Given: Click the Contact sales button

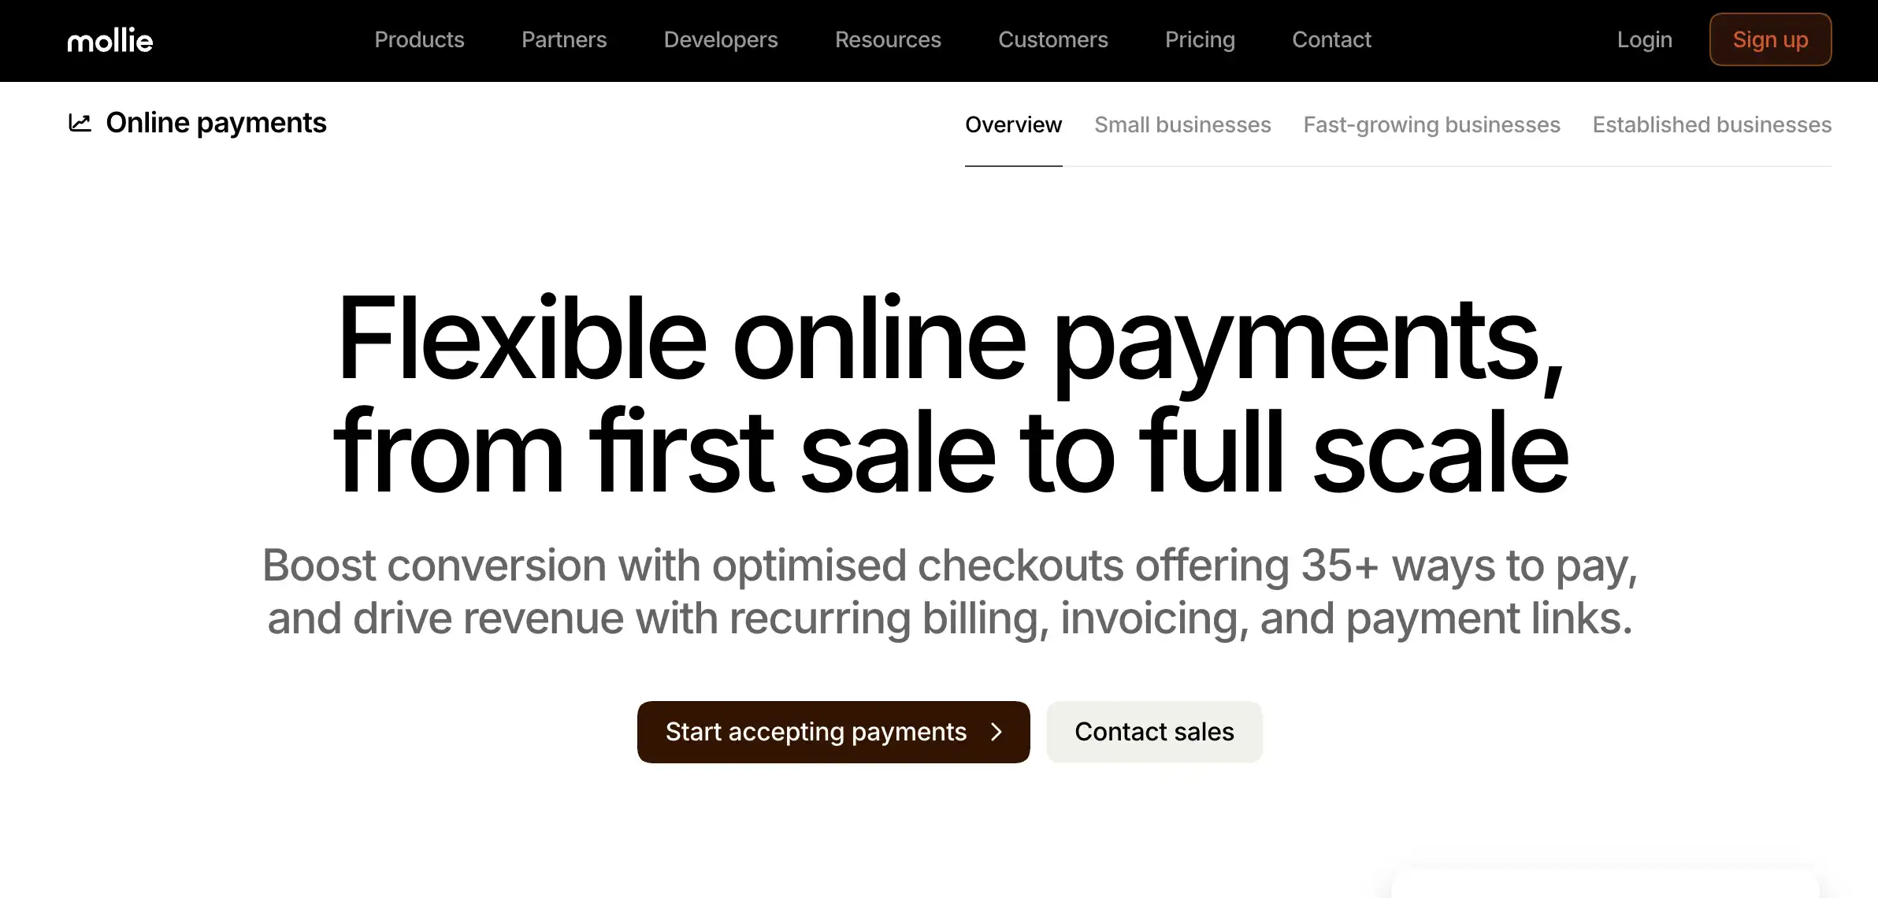Looking at the screenshot, I should pyautogui.click(x=1154, y=732).
